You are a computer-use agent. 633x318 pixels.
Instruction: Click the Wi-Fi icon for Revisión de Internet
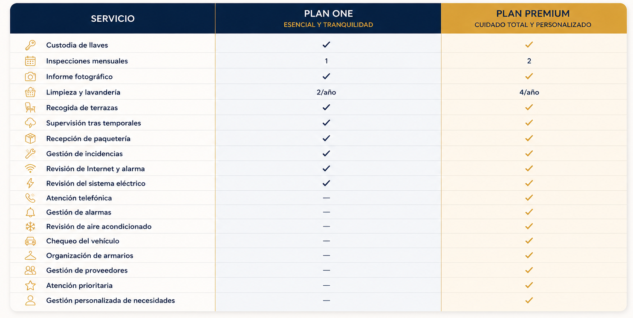pyautogui.click(x=30, y=169)
